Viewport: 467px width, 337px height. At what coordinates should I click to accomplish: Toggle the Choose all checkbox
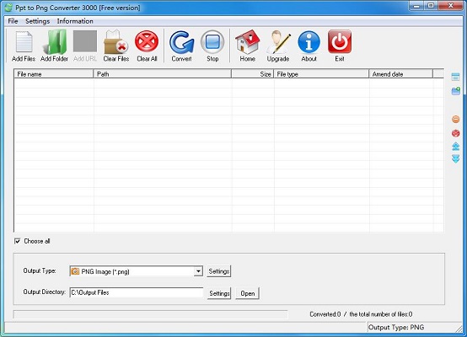[17, 241]
